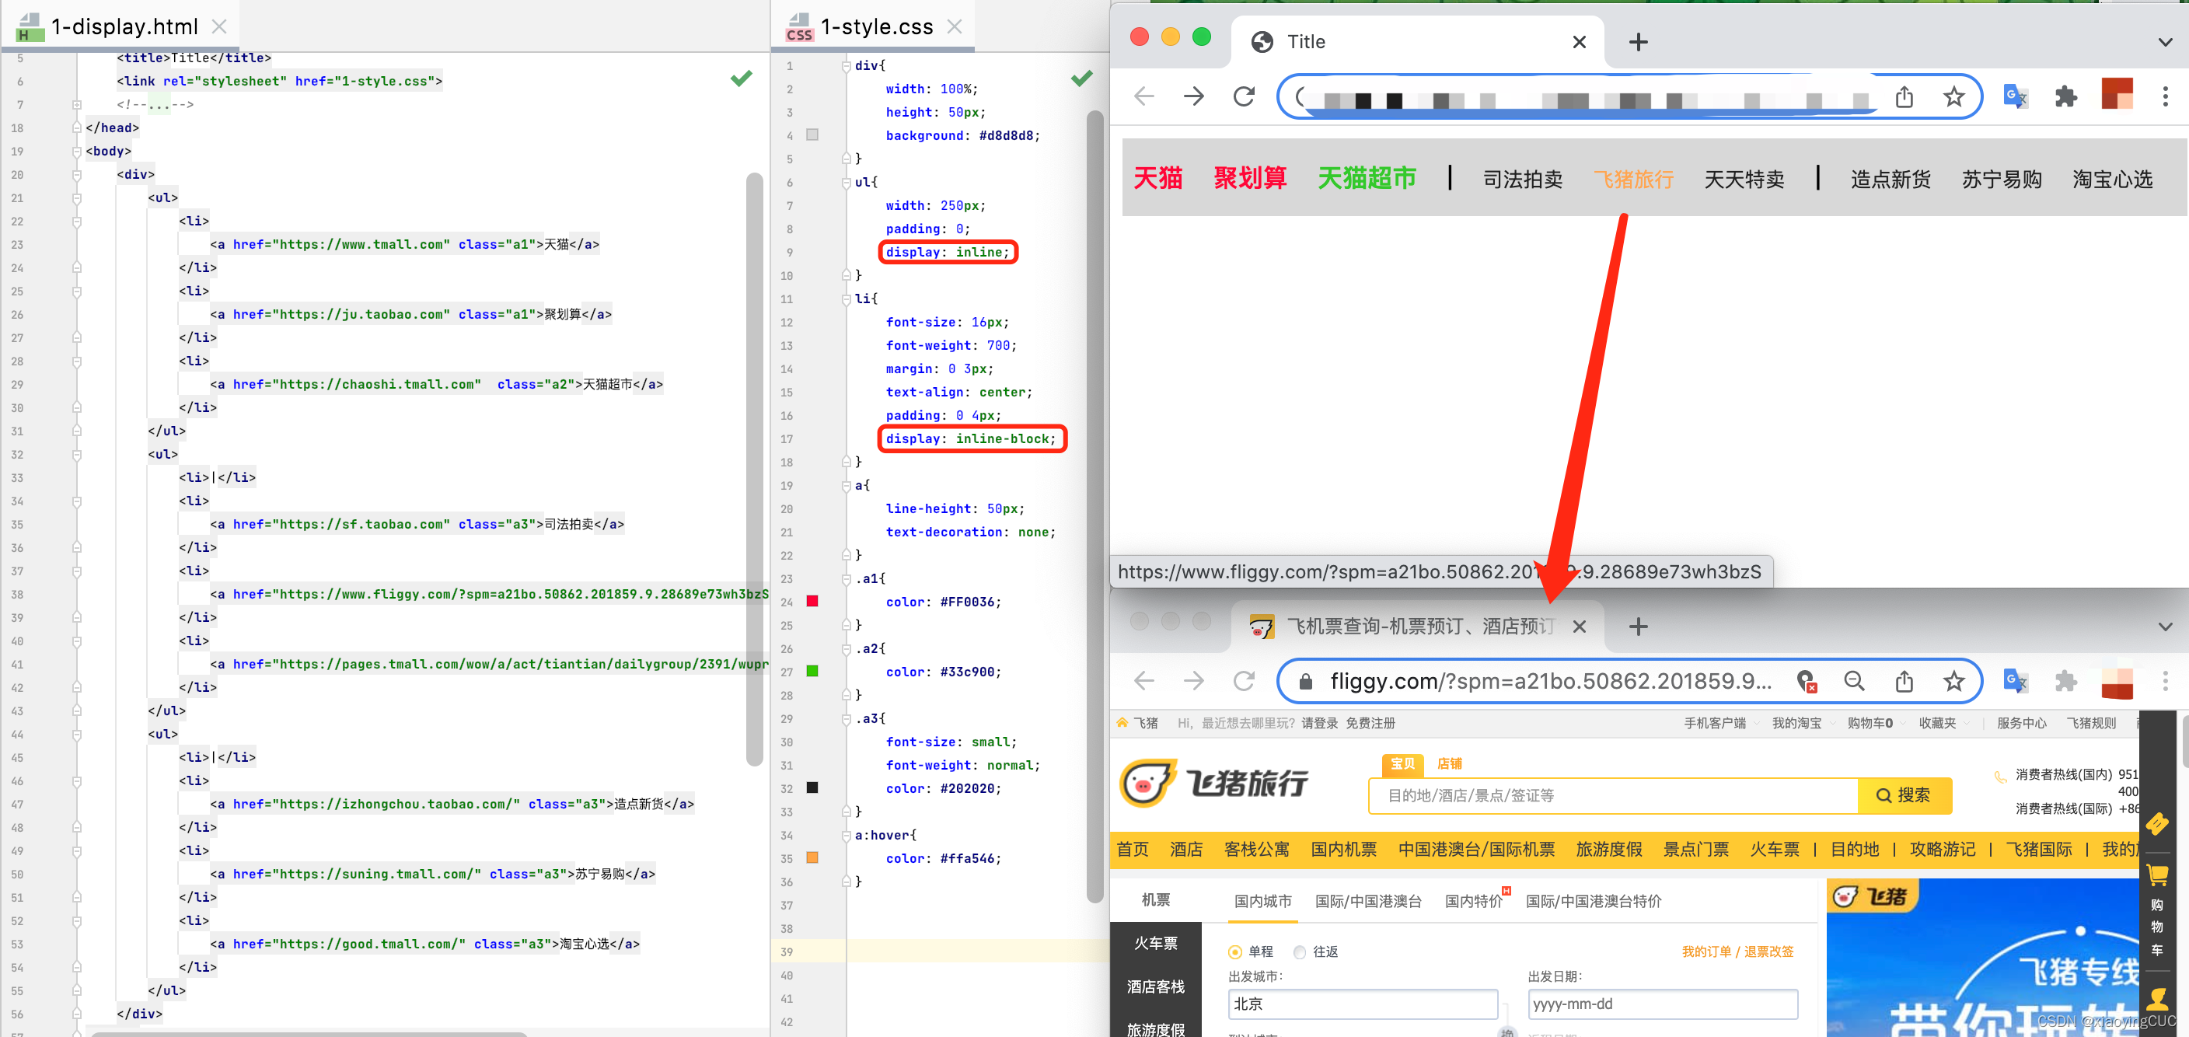Click the yellow 搜索 button
2189x1037 pixels.
pos(1904,795)
